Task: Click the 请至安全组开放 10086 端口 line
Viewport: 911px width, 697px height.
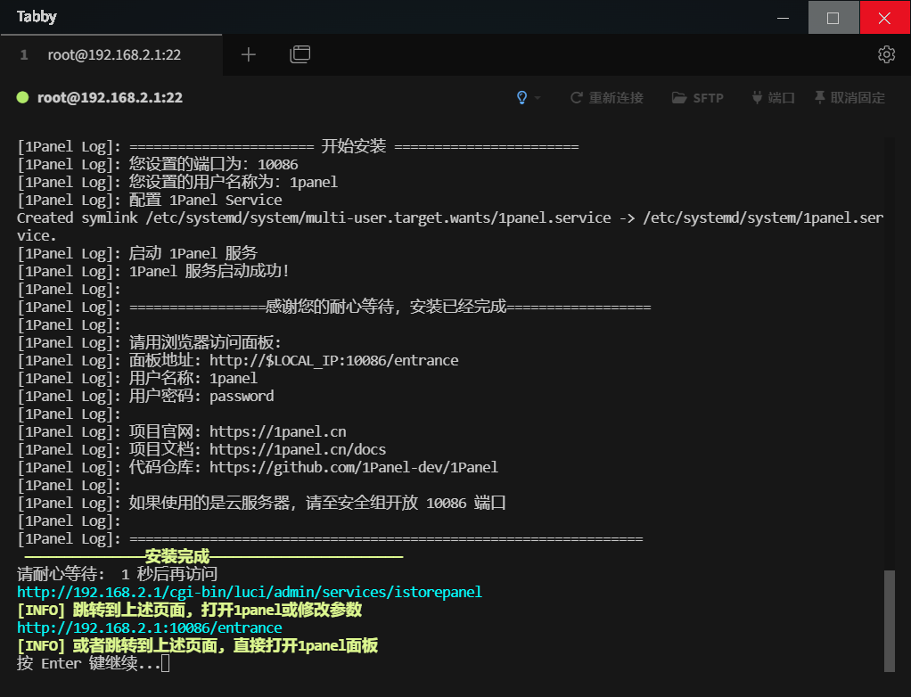Action: (x=261, y=503)
